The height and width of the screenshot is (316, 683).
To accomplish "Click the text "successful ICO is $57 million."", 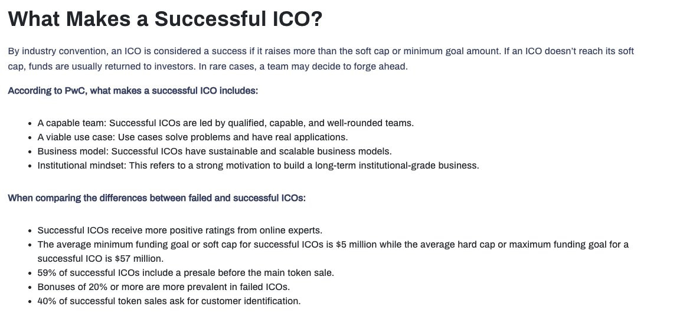I will tap(100, 259).
